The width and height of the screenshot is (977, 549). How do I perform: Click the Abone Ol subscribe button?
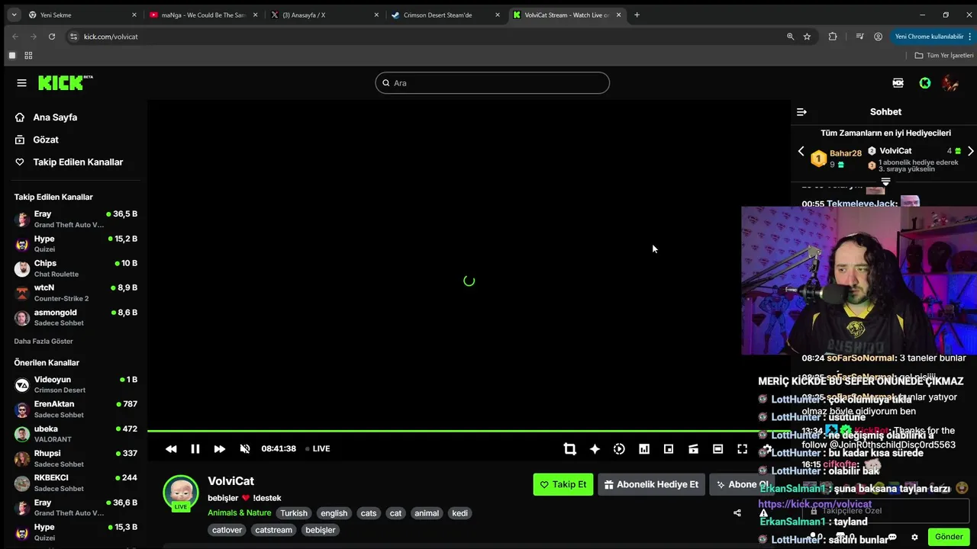coord(740,484)
